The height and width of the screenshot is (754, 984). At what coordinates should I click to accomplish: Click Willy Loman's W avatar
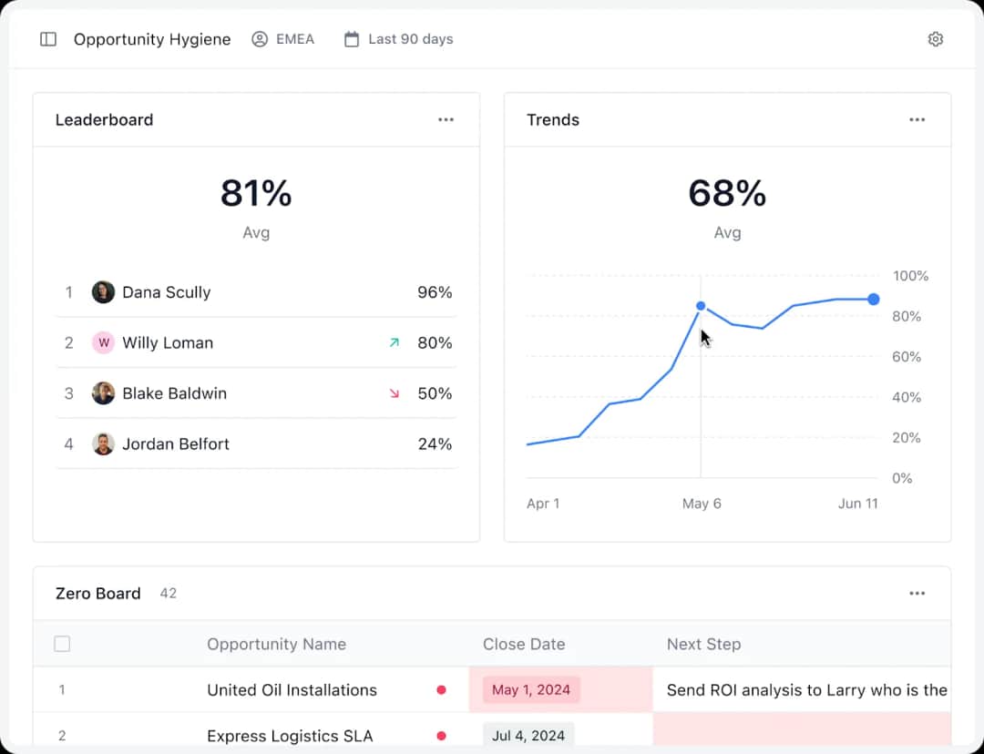click(x=103, y=342)
